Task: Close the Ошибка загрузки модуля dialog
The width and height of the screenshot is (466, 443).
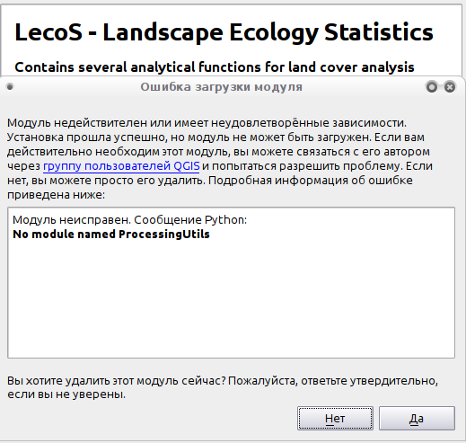Action: click(450, 87)
